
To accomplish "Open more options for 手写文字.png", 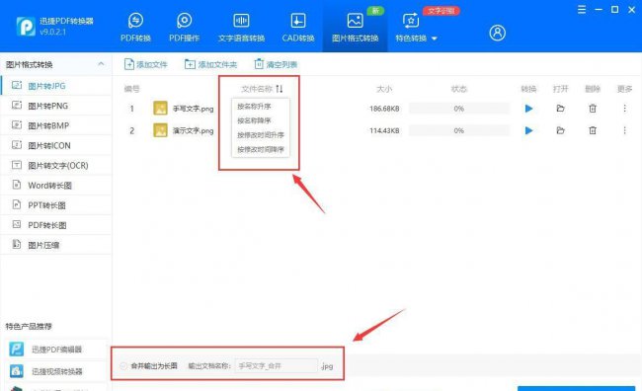I will pyautogui.click(x=624, y=108).
